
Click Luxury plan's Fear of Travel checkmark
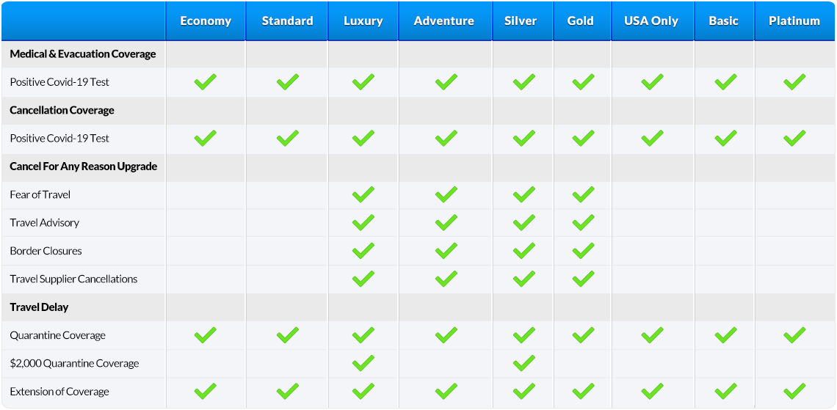363,194
